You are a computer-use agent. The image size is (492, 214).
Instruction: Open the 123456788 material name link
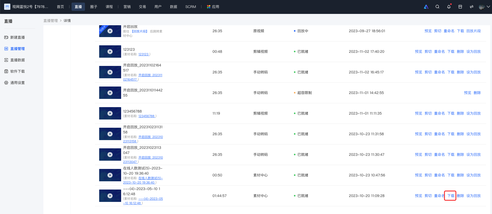[146, 116]
